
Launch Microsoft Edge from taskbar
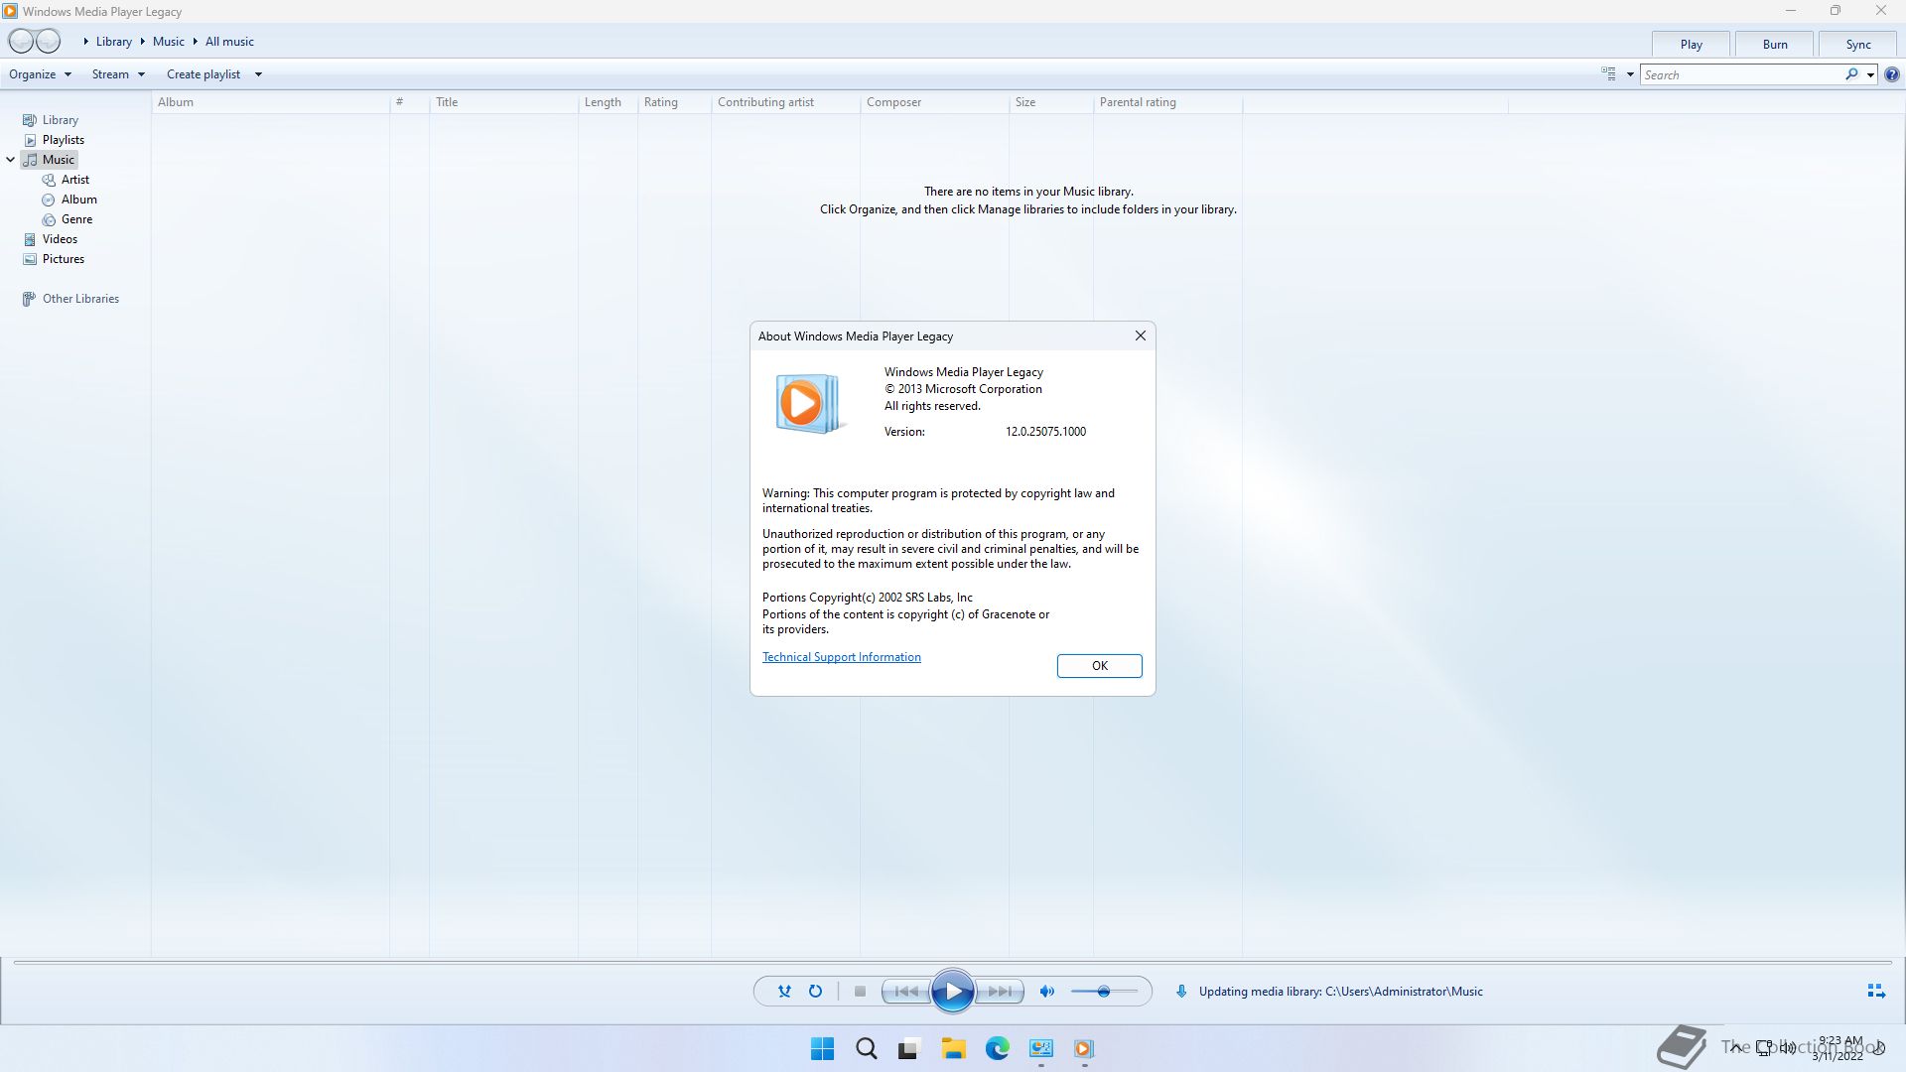pos(997,1049)
